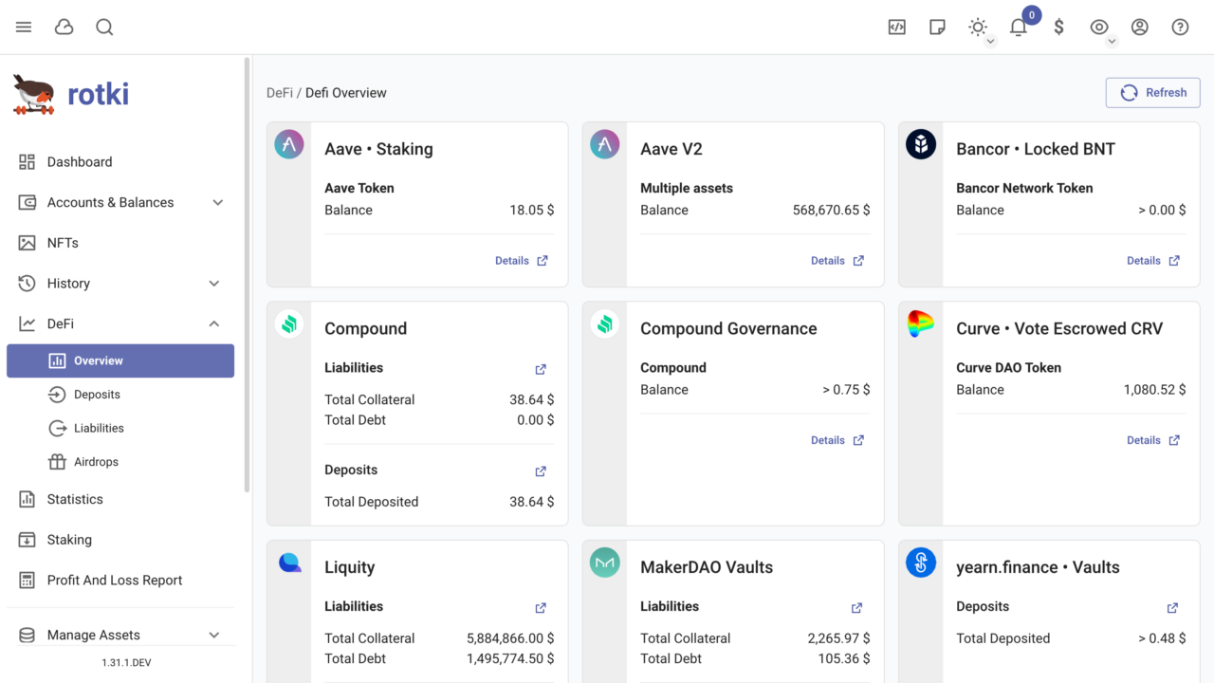Click the version label 1.31.1.DEV
Viewport: 1214px width, 683px height.
pyautogui.click(x=126, y=663)
